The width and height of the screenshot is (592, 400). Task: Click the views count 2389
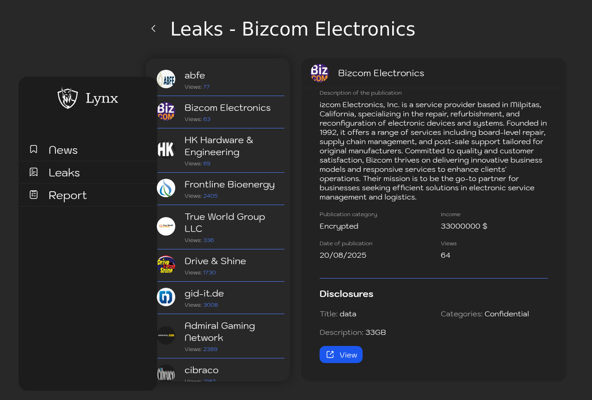click(210, 349)
